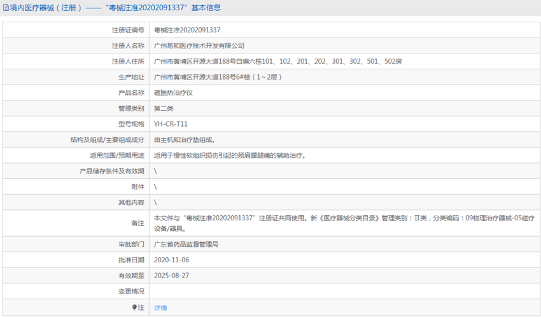Select product name 磁振热治疗仪

173,93
